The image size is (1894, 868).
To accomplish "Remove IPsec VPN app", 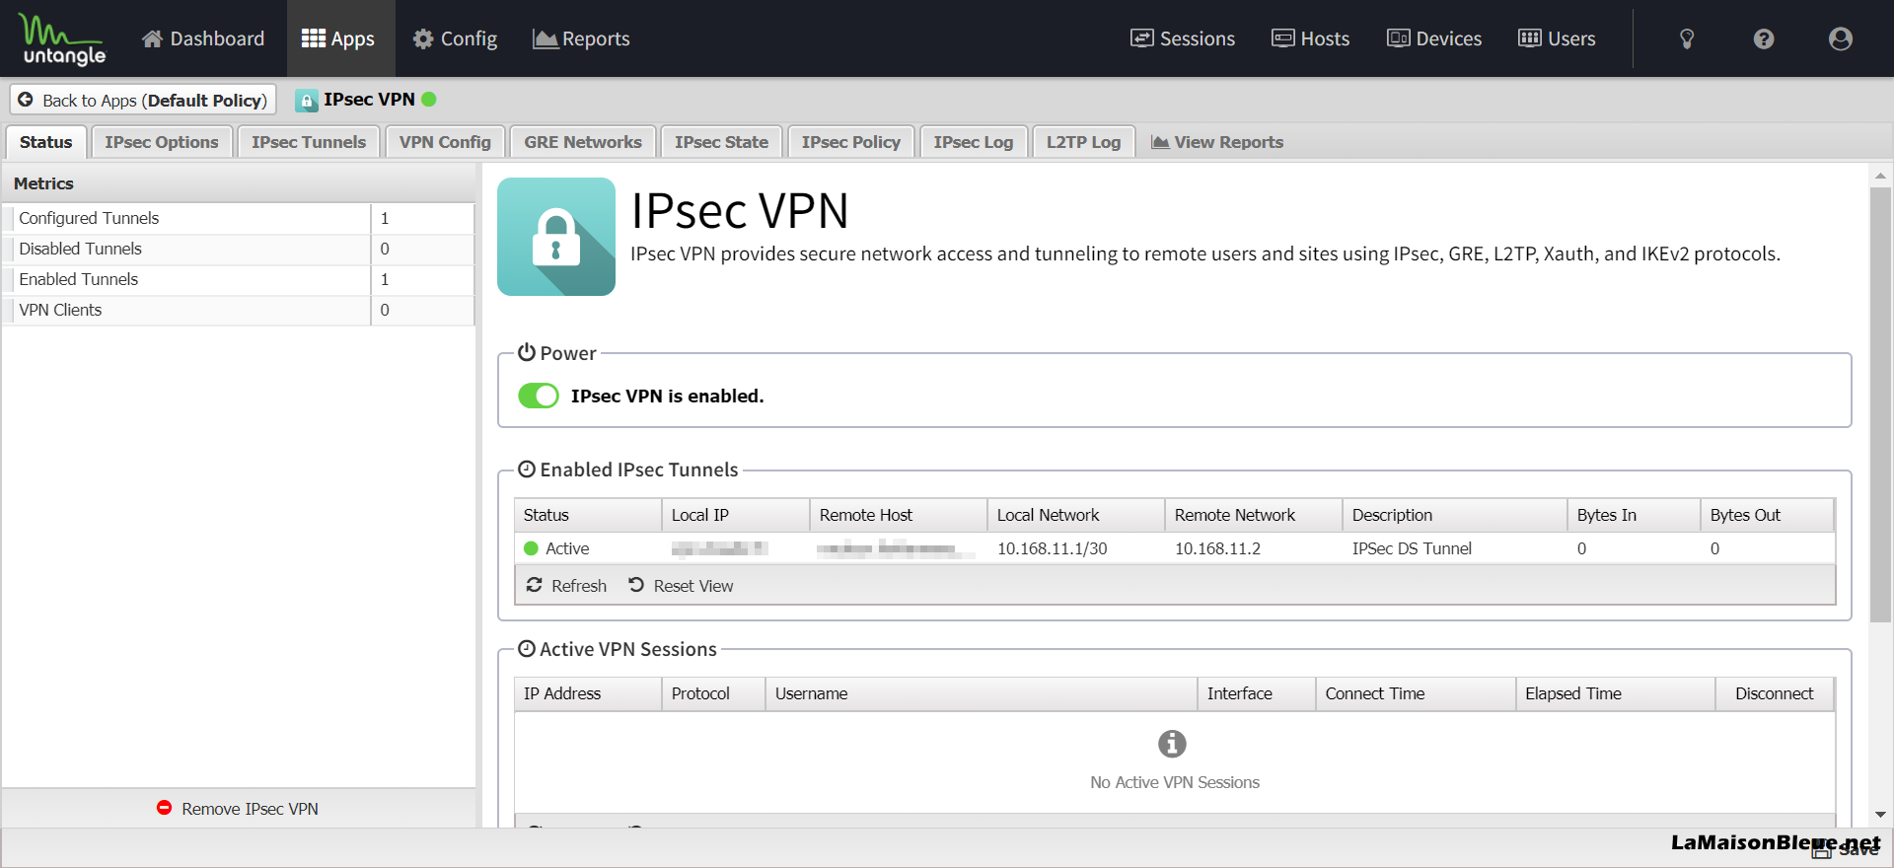I will click(x=238, y=809).
